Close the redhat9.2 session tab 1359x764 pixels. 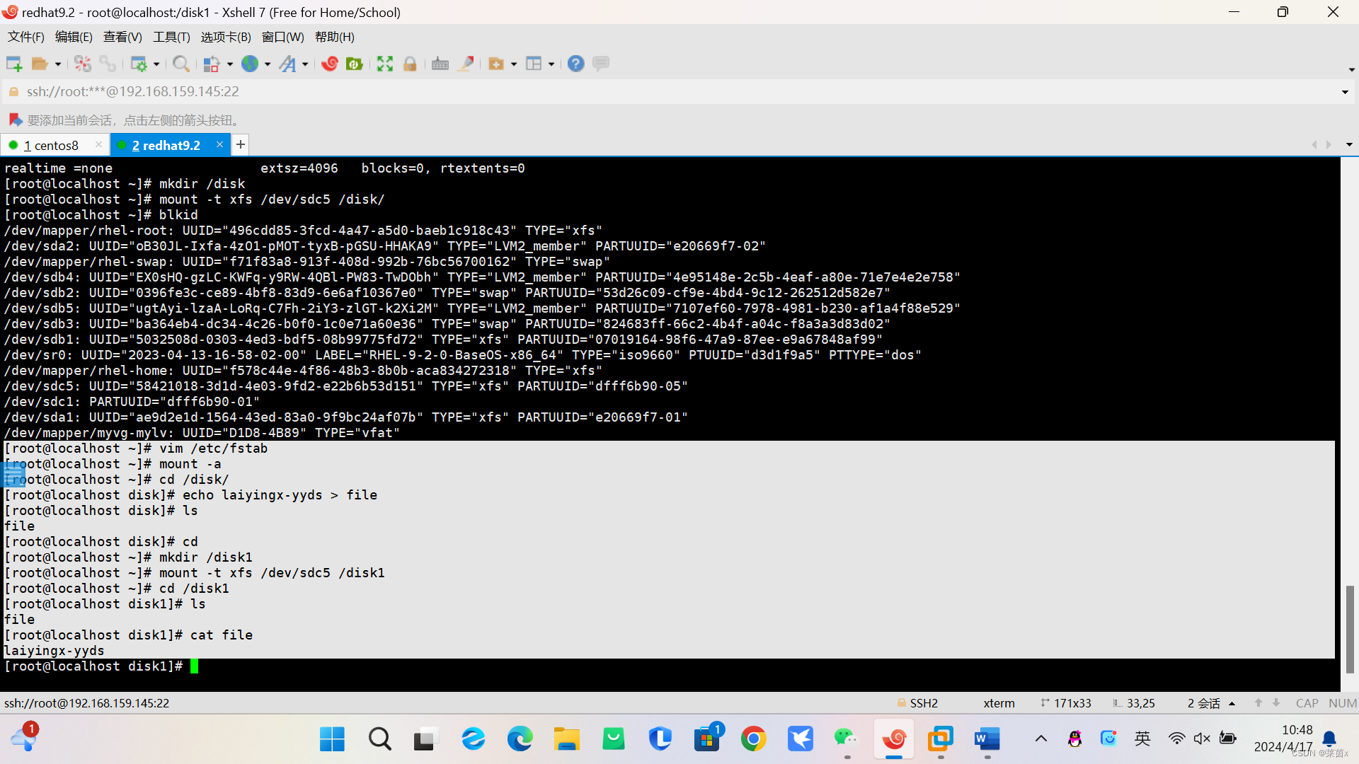tap(219, 144)
